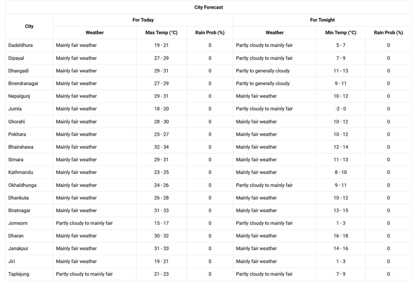Screen dimensions: 417x284
Task: Select Janakpur's min temp 14 - 16
Action: [341, 249]
